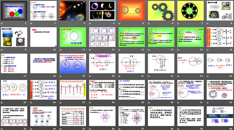The height and width of the screenshot is (130, 234).
Task: Click the animation star under slide 1
Action: (x=2, y=24)
